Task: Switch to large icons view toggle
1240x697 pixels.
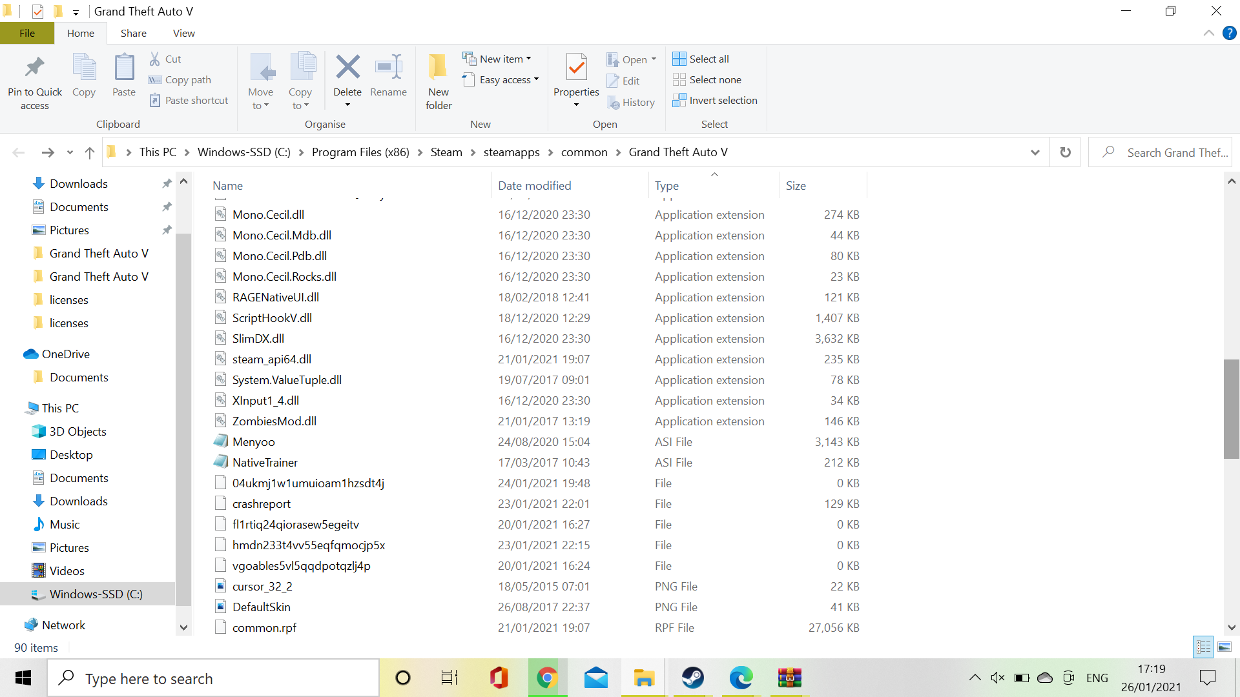Action: [x=1224, y=647]
